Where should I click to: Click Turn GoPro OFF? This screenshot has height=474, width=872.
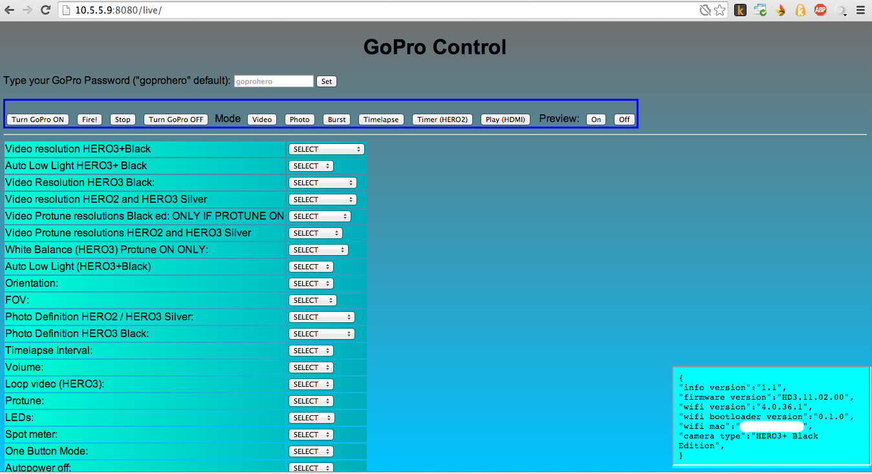click(x=176, y=119)
